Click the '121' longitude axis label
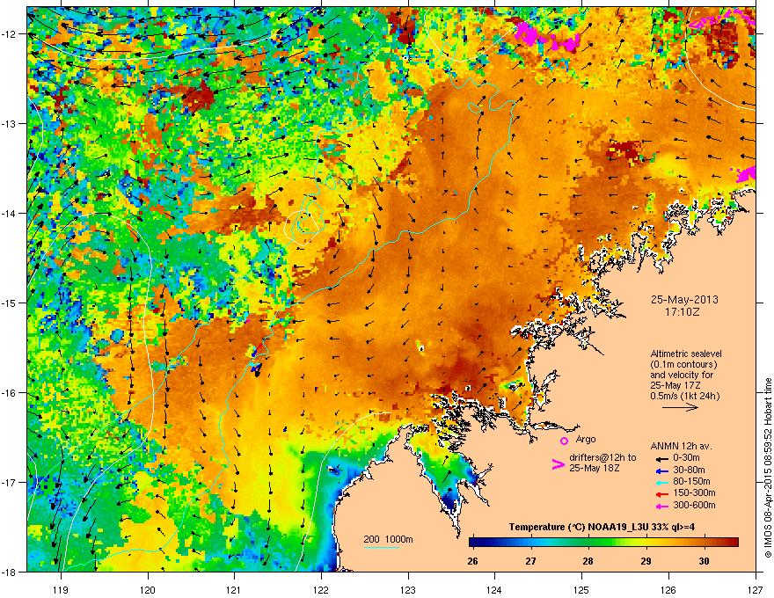 [x=234, y=590]
